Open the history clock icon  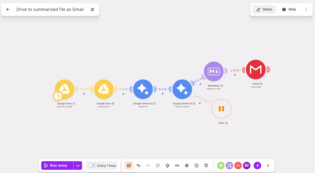coord(206,166)
